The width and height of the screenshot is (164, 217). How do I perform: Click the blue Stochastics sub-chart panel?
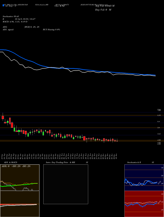(144, 178)
